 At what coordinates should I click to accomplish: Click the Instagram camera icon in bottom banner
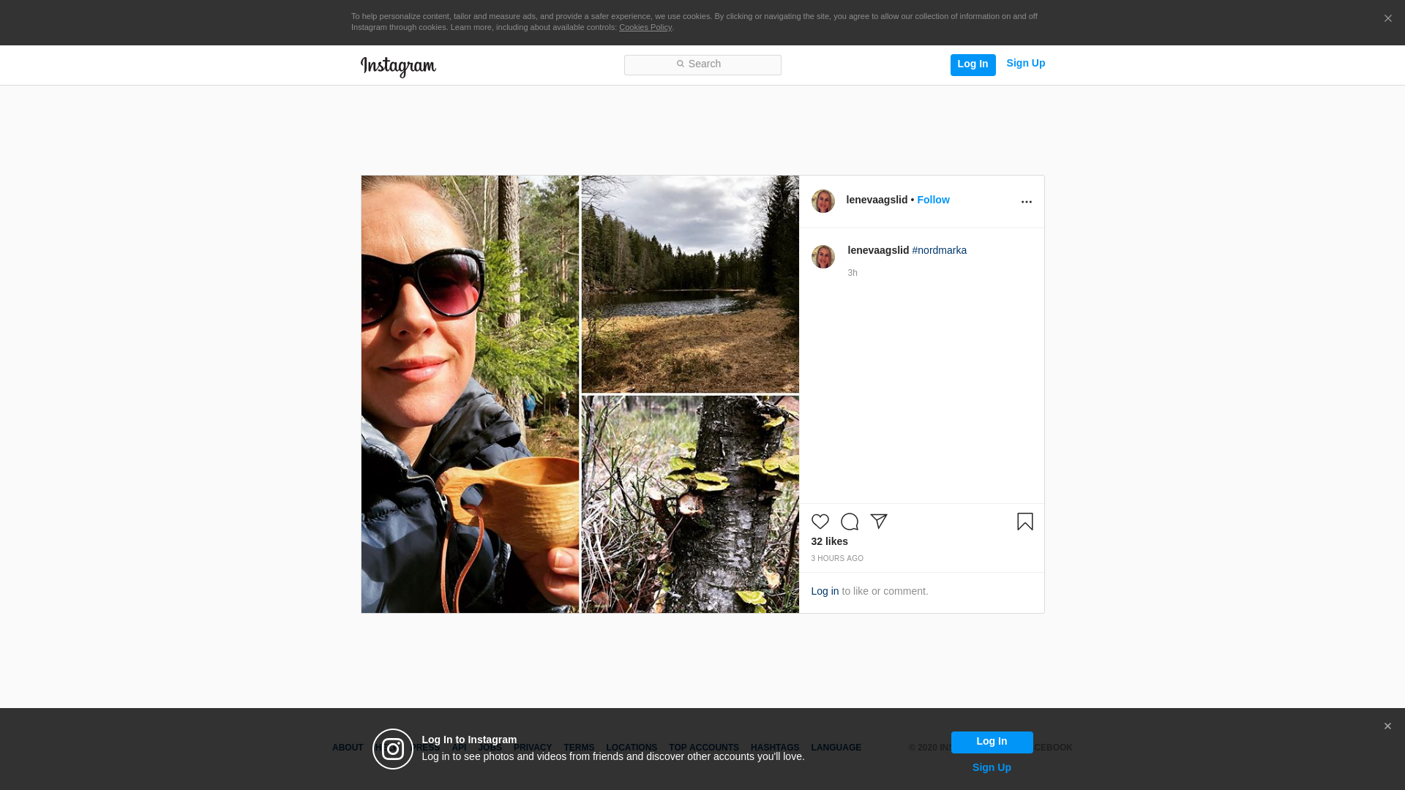(x=393, y=749)
